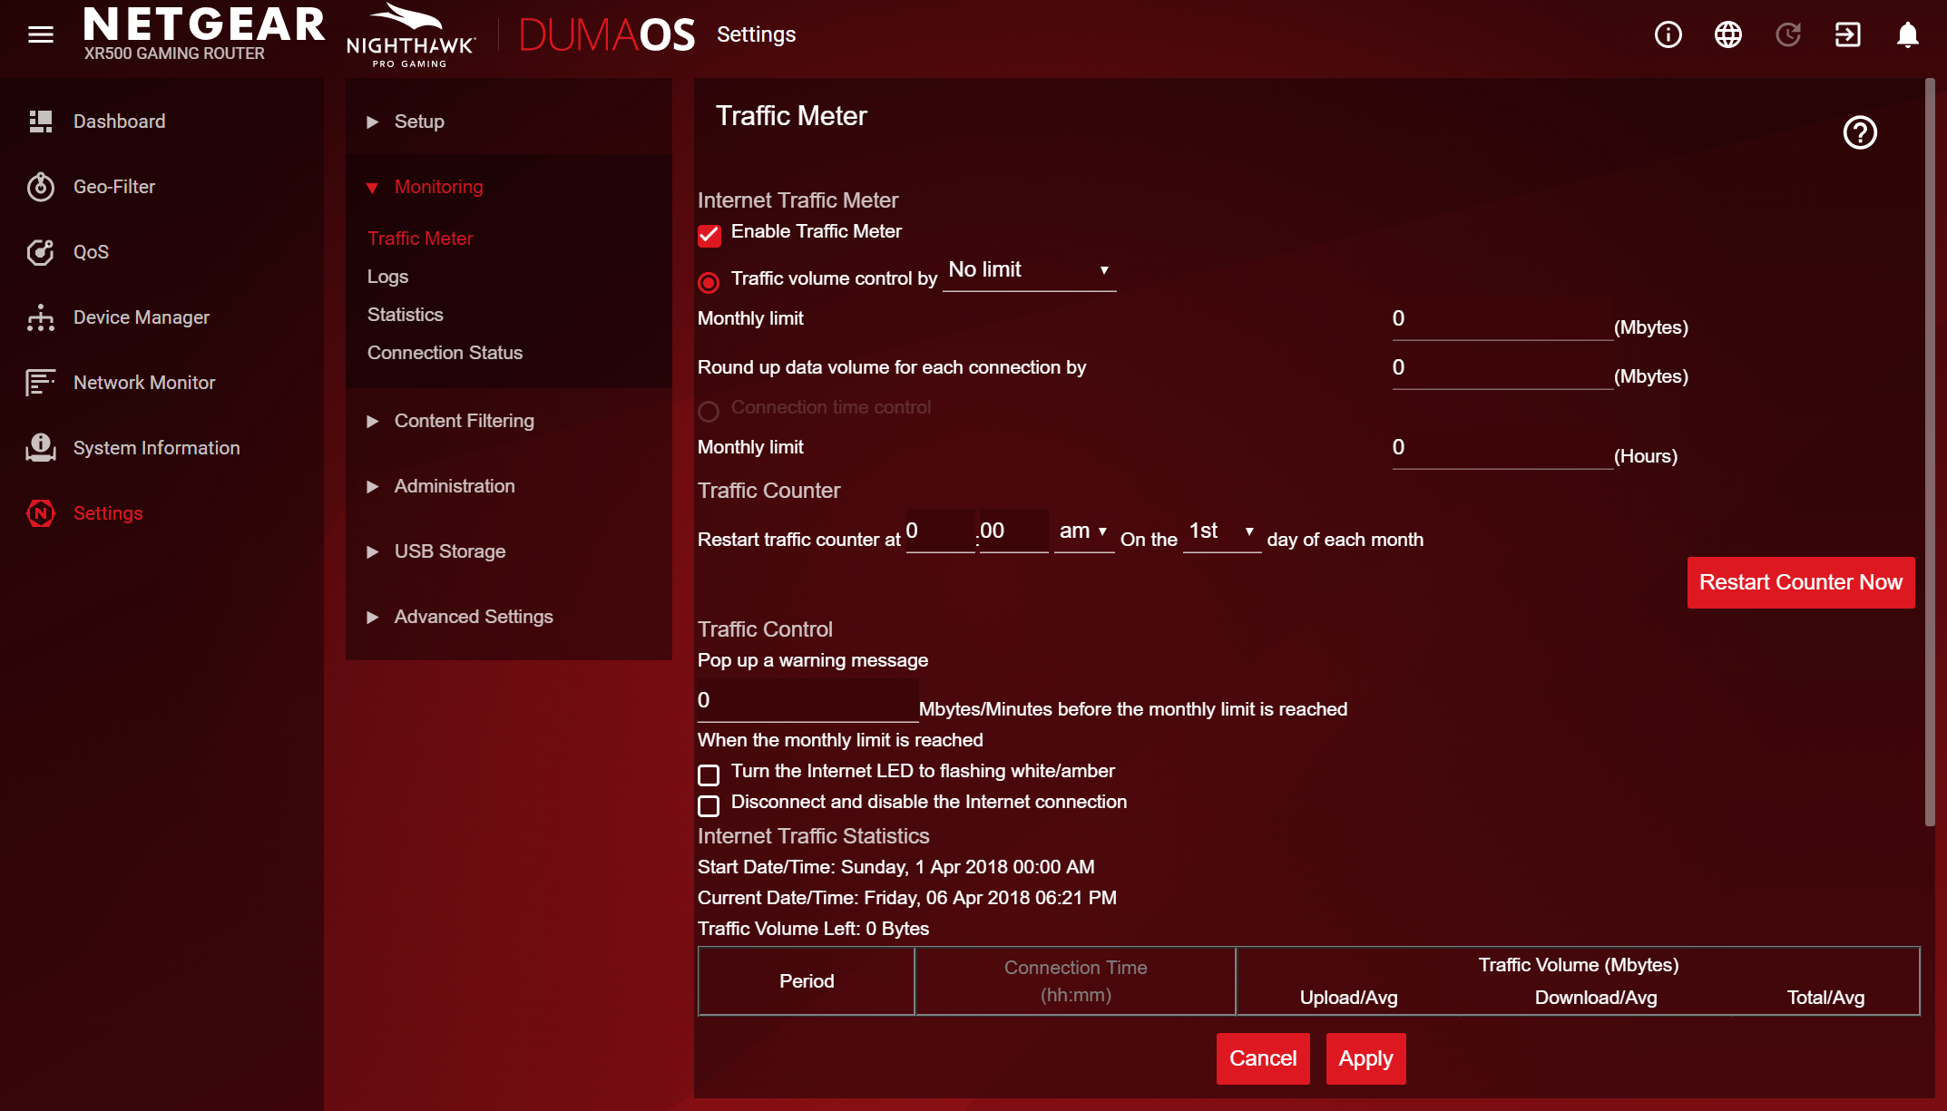
Task: Uncheck Enable Traffic Meter
Action: [709, 235]
